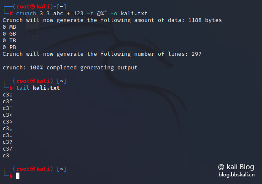Click the '@ kali Blog' watermark text
The height and width of the screenshot is (184, 262).
point(236,167)
